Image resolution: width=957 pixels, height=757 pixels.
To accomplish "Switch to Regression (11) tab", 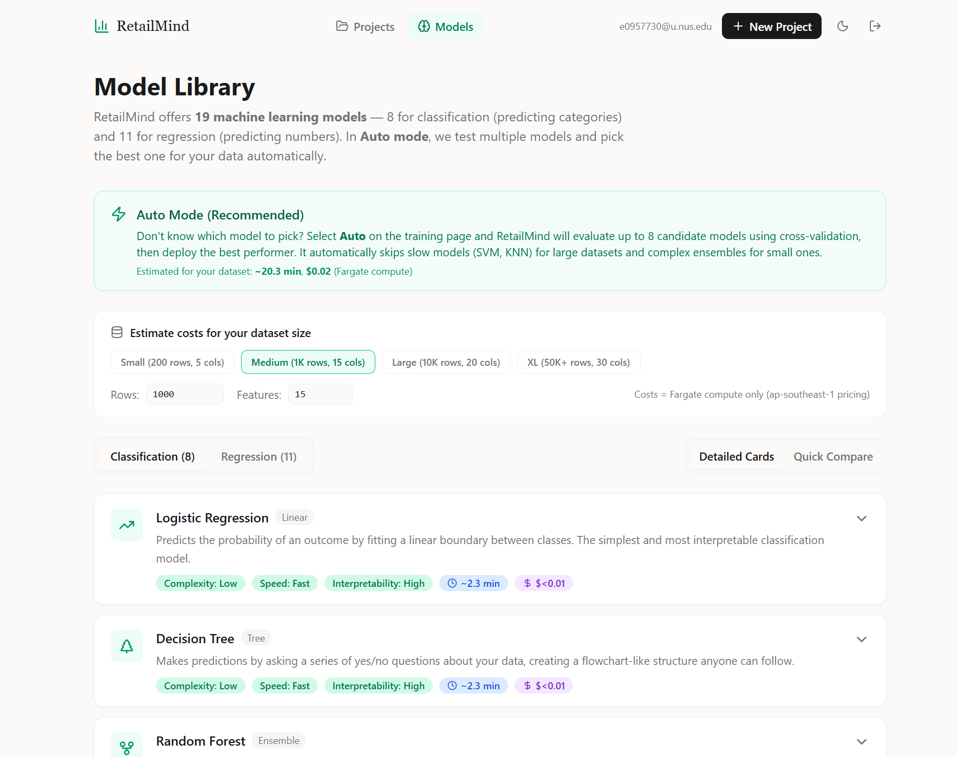I will [x=259, y=456].
